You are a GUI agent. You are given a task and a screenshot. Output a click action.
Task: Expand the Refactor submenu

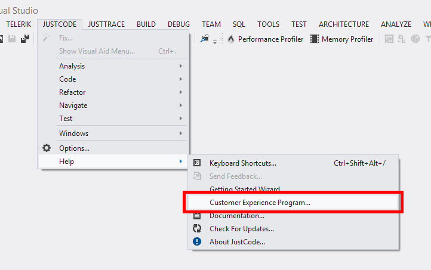click(x=113, y=92)
